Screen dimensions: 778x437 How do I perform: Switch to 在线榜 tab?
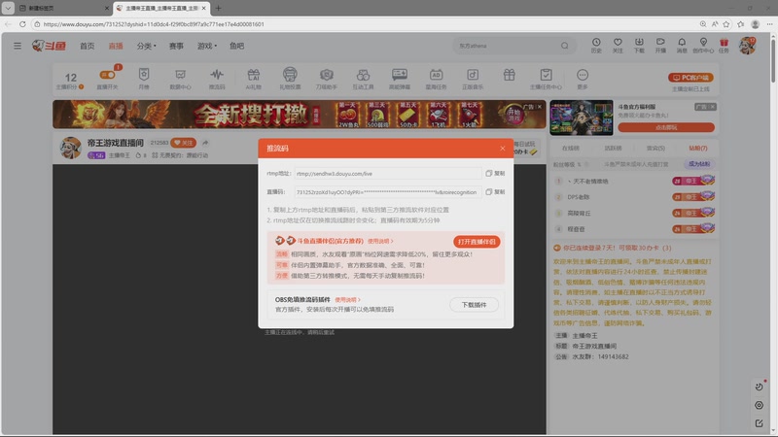(571, 149)
